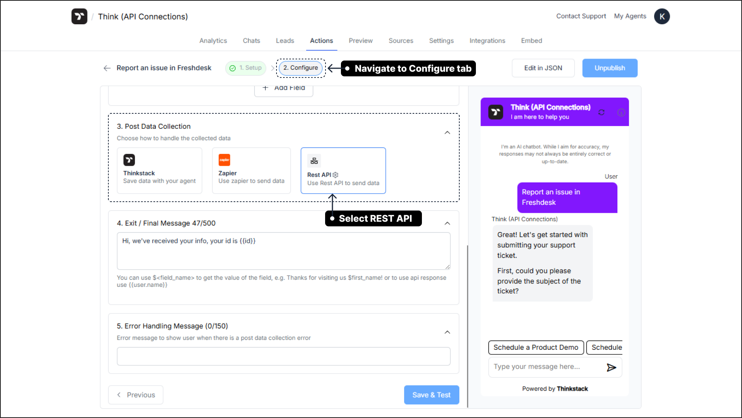Unpublish the agent
Image resolution: width=742 pixels, height=418 pixels.
[x=609, y=68]
